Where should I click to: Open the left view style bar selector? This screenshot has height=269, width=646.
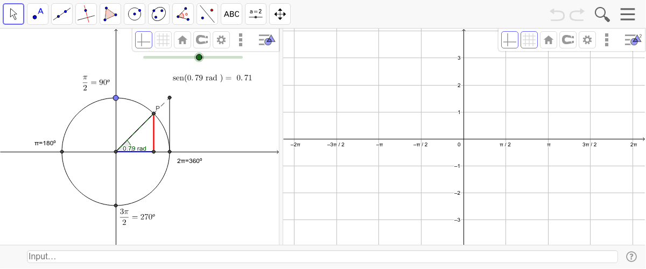266,40
